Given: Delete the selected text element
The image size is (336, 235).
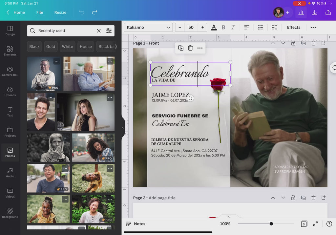Looking at the screenshot, I should [190, 48].
